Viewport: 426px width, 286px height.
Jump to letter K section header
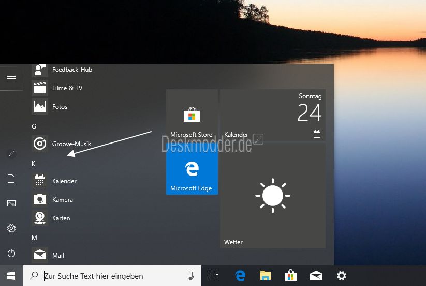pyautogui.click(x=34, y=164)
